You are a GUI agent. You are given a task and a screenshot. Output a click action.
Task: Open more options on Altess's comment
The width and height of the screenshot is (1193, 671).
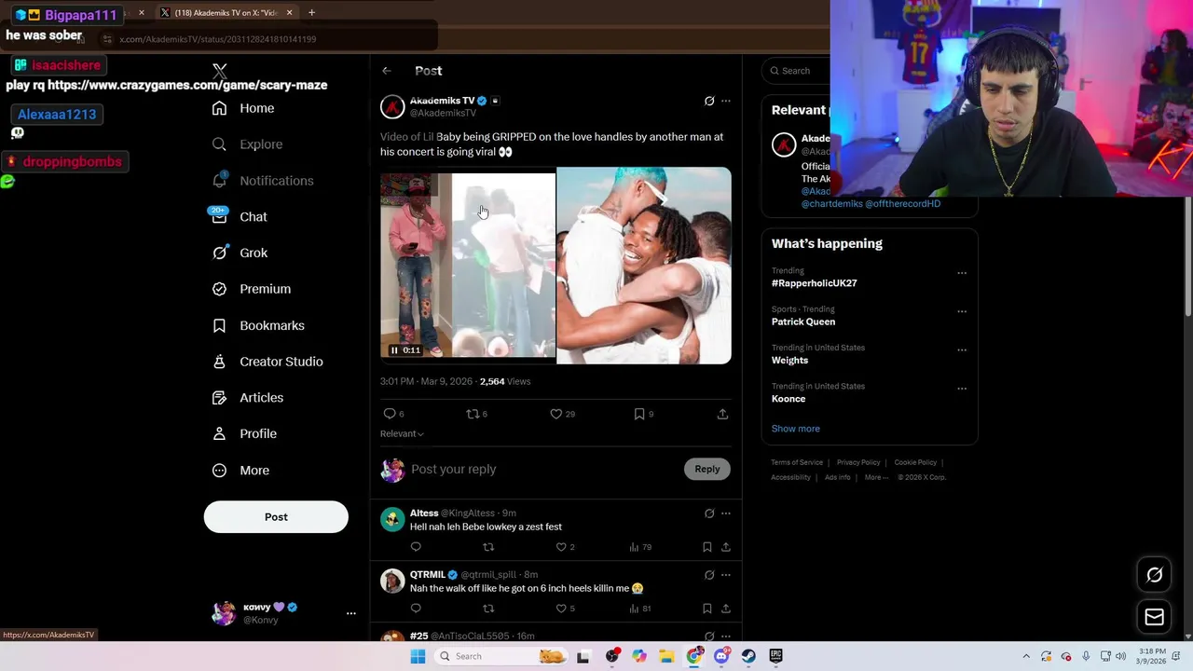(x=726, y=514)
